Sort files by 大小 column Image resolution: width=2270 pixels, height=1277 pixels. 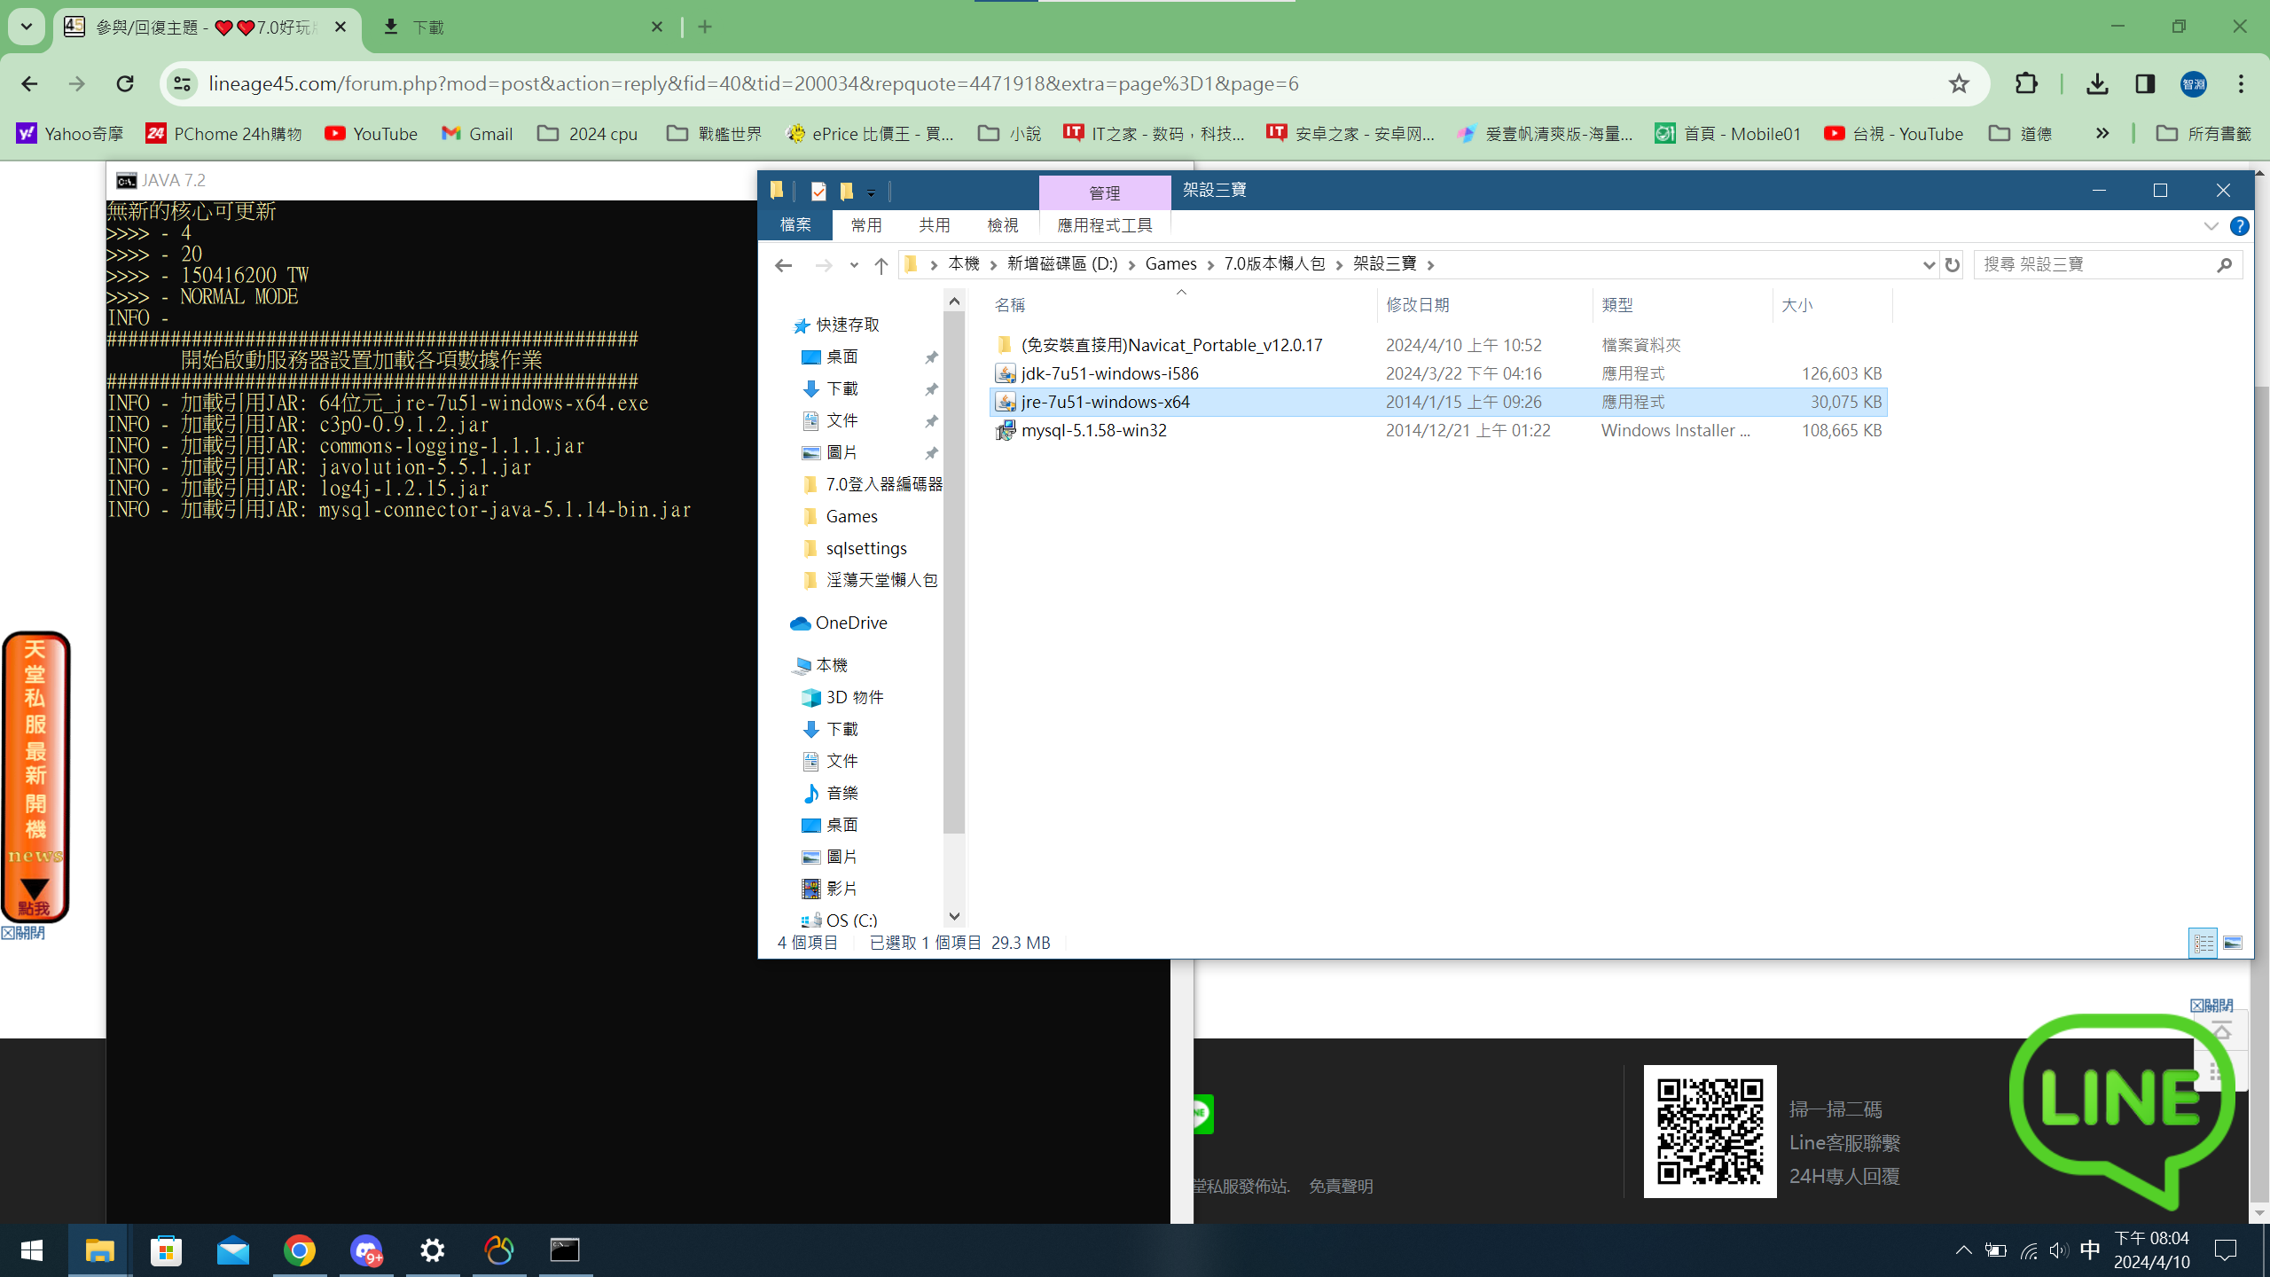[x=1832, y=305]
